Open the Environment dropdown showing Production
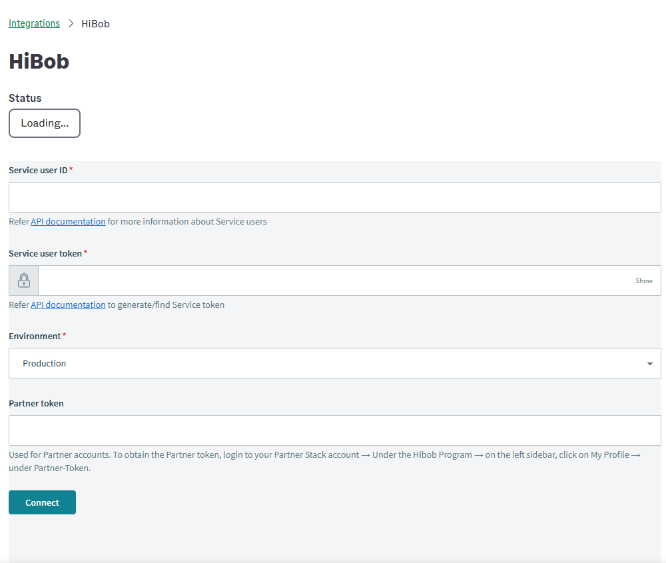 [x=335, y=363]
